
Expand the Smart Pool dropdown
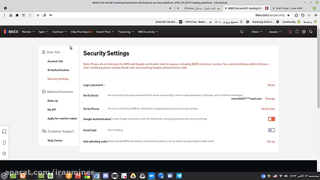coord(105,32)
